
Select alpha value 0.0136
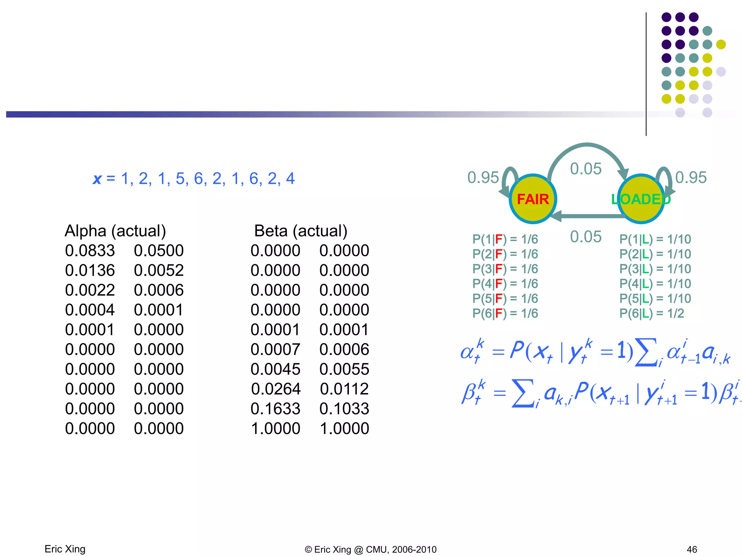point(90,270)
